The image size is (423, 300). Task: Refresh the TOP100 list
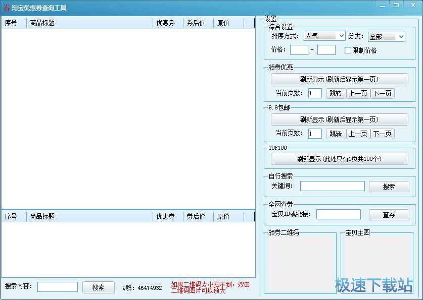pyautogui.click(x=340, y=159)
